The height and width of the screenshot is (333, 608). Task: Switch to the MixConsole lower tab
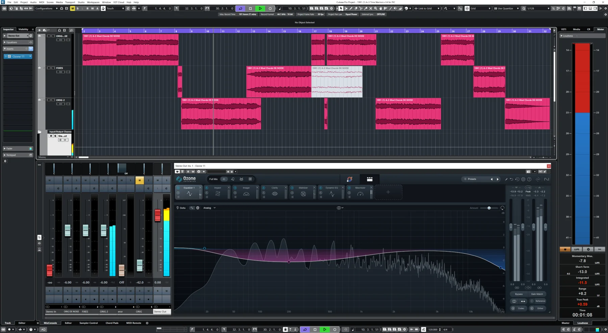coord(50,323)
